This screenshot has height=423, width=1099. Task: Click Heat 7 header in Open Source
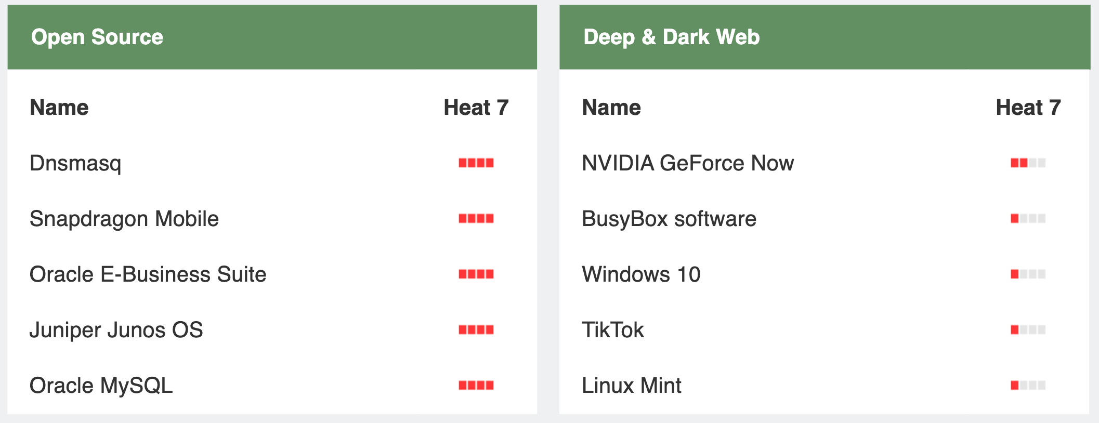point(476,108)
